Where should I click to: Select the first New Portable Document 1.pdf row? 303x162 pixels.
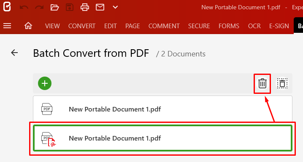(x=162, y=109)
